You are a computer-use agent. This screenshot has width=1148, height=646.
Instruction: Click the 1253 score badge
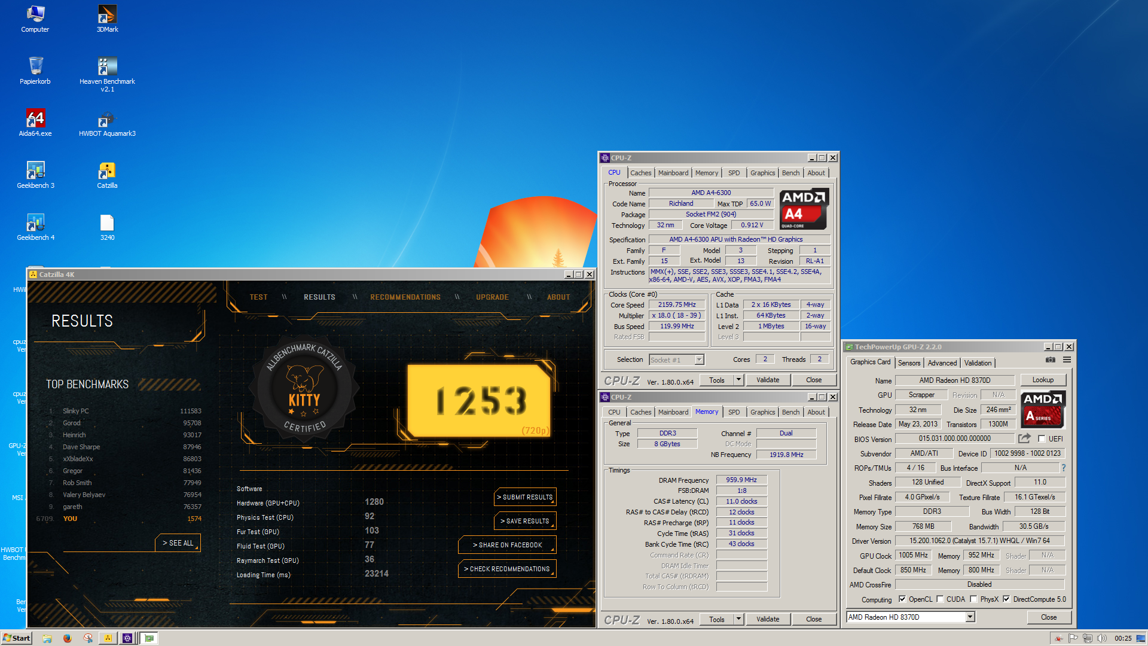tap(480, 400)
